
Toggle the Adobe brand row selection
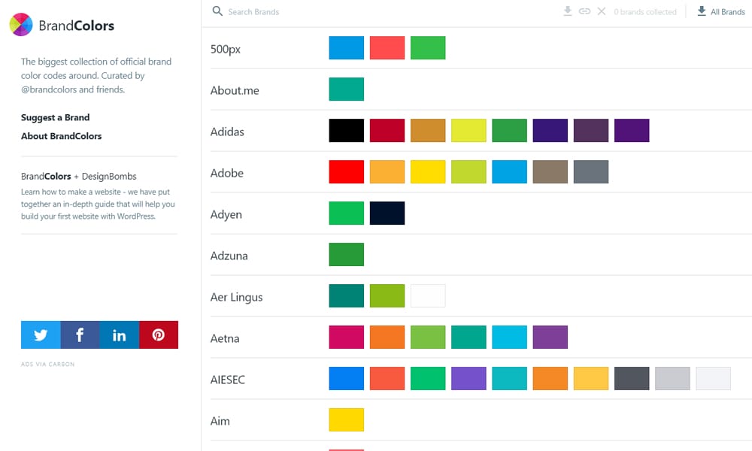(227, 173)
